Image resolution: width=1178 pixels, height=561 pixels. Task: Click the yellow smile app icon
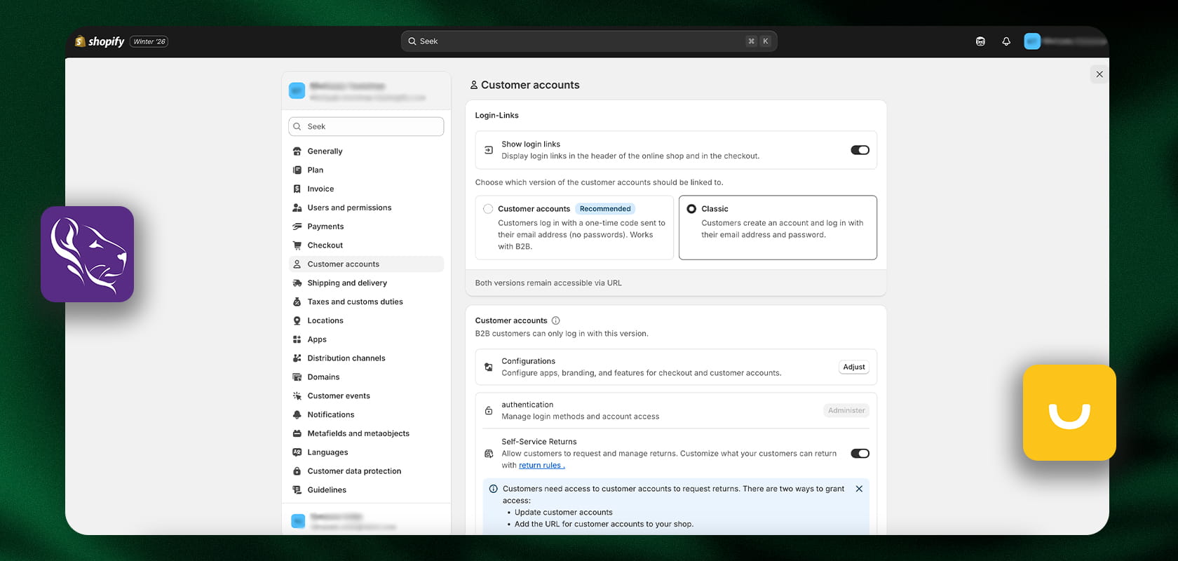(1069, 412)
